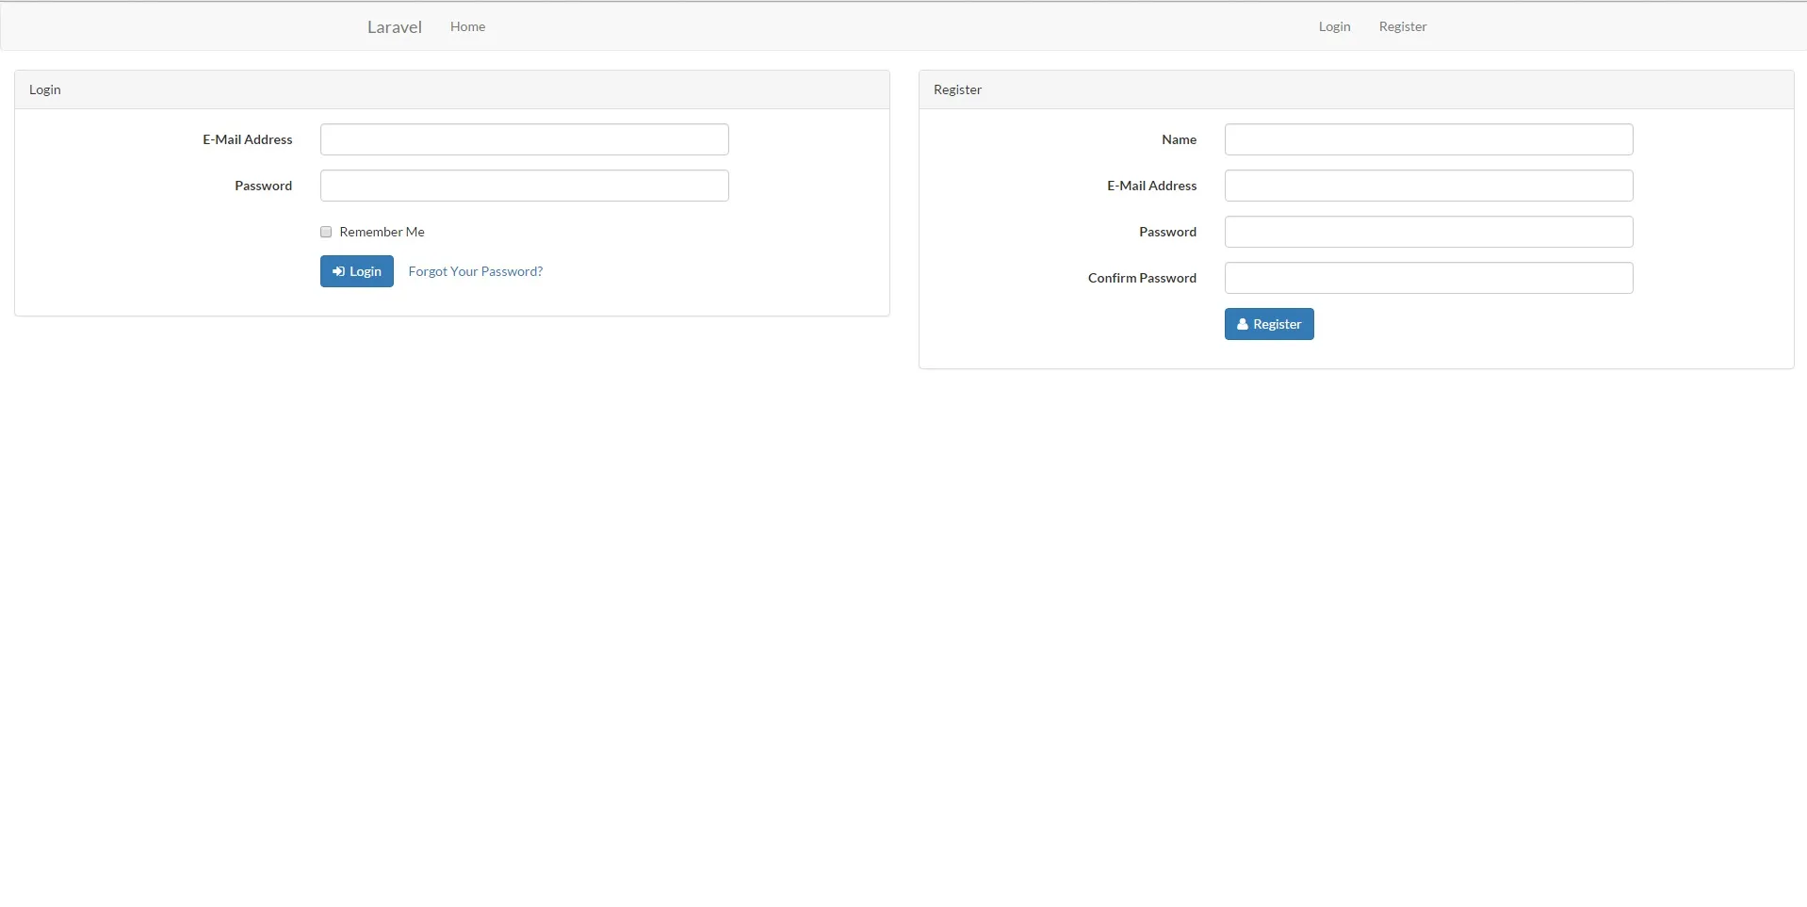The height and width of the screenshot is (907, 1807).
Task: Focus the Name field in Register panel
Action: (x=1429, y=139)
